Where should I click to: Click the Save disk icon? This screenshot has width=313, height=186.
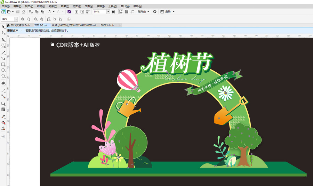(x=18, y=12)
